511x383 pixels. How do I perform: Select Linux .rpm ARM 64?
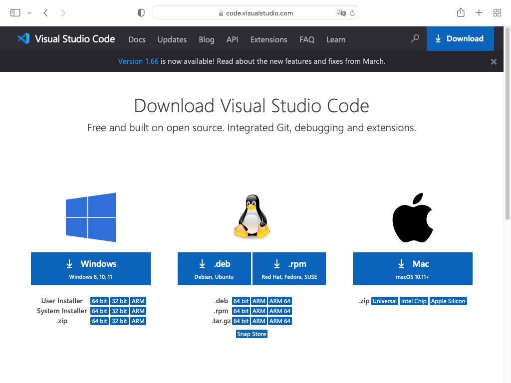(280, 311)
